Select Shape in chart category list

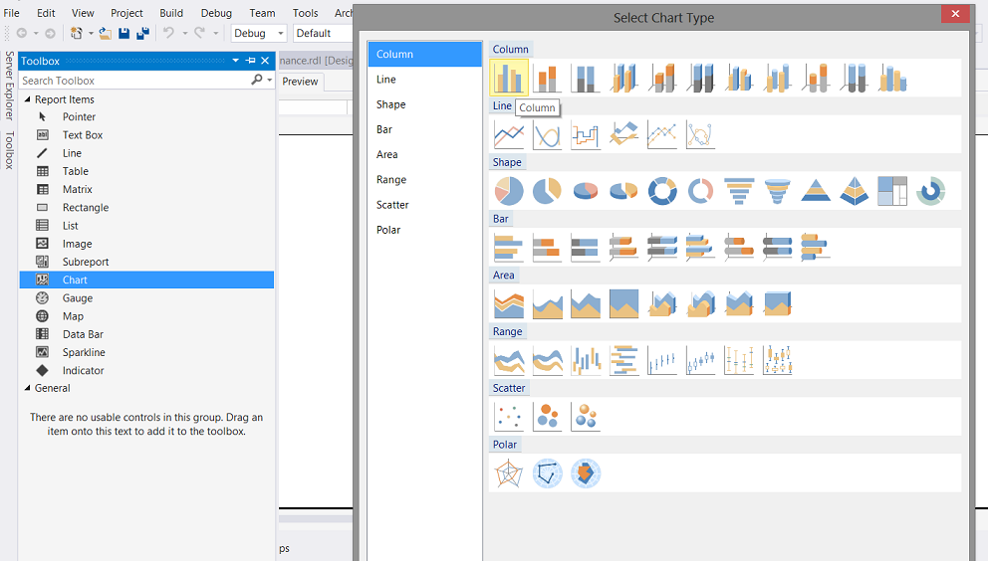coord(424,104)
